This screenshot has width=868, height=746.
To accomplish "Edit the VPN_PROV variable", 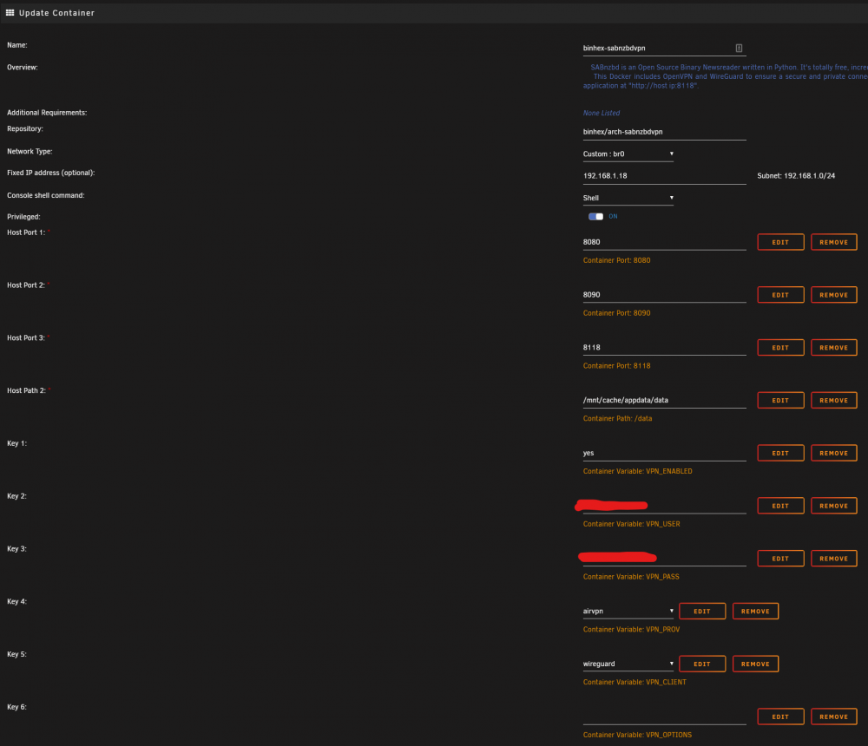I will pyautogui.click(x=702, y=611).
